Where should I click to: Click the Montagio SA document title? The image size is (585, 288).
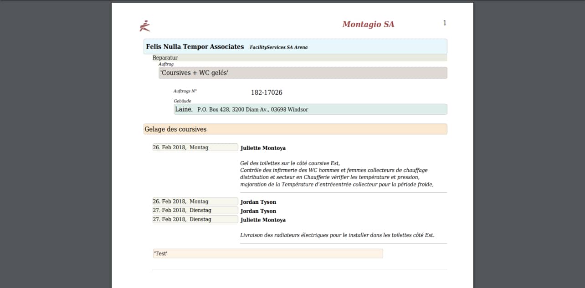click(368, 24)
